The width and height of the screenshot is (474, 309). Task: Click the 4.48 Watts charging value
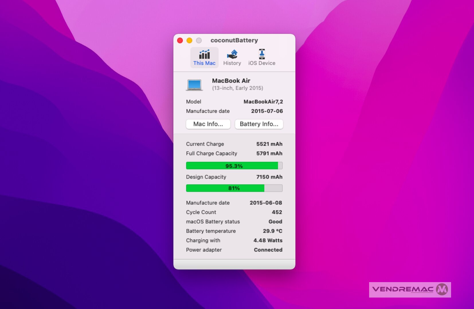[x=268, y=241]
